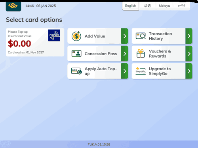Screen dimensions: 198x148
Task: Tap the date and time 14:46 | 06 JAN 2025
Action: (x=40, y=6)
